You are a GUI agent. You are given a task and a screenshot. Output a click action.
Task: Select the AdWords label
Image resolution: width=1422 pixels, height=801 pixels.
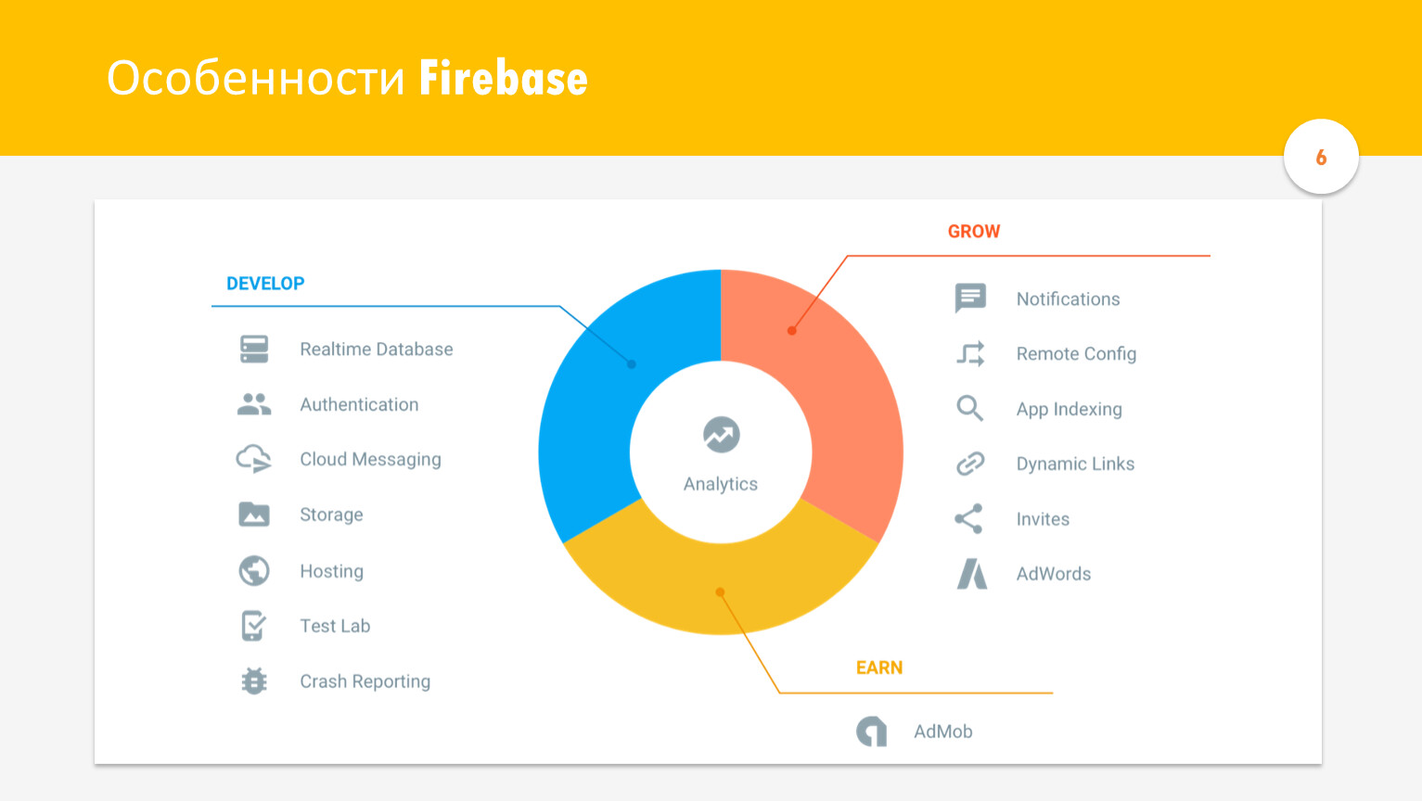[x=1053, y=574]
